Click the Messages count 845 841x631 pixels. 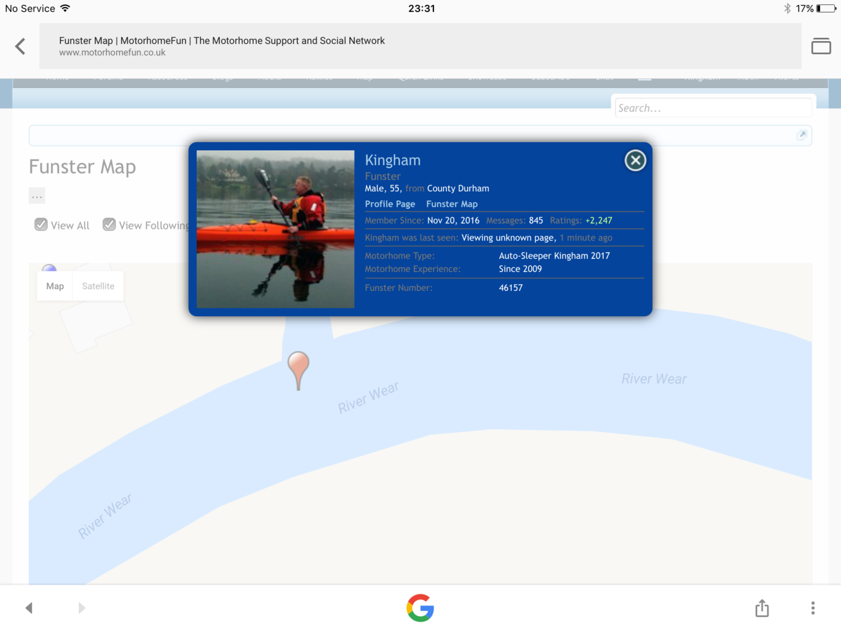coord(536,220)
